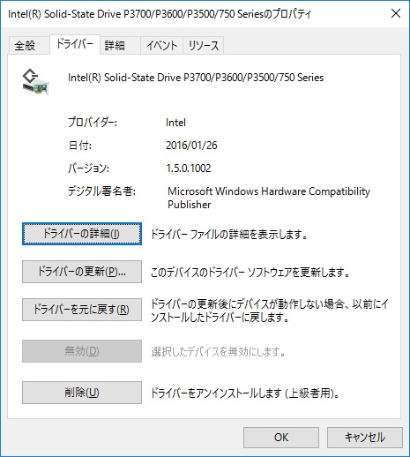Click the ドライバーの詳細(I) button

click(82, 234)
